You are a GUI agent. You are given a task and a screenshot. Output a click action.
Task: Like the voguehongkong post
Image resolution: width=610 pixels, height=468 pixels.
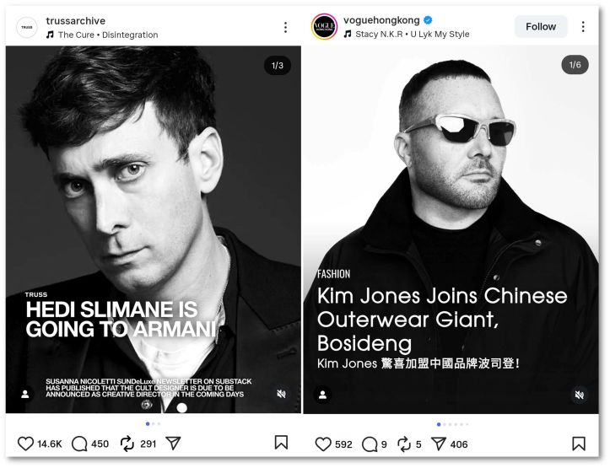[x=323, y=444]
